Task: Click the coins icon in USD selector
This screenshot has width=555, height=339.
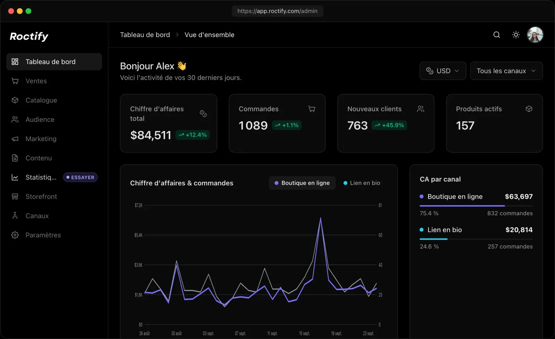Action: [x=430, y=71]
